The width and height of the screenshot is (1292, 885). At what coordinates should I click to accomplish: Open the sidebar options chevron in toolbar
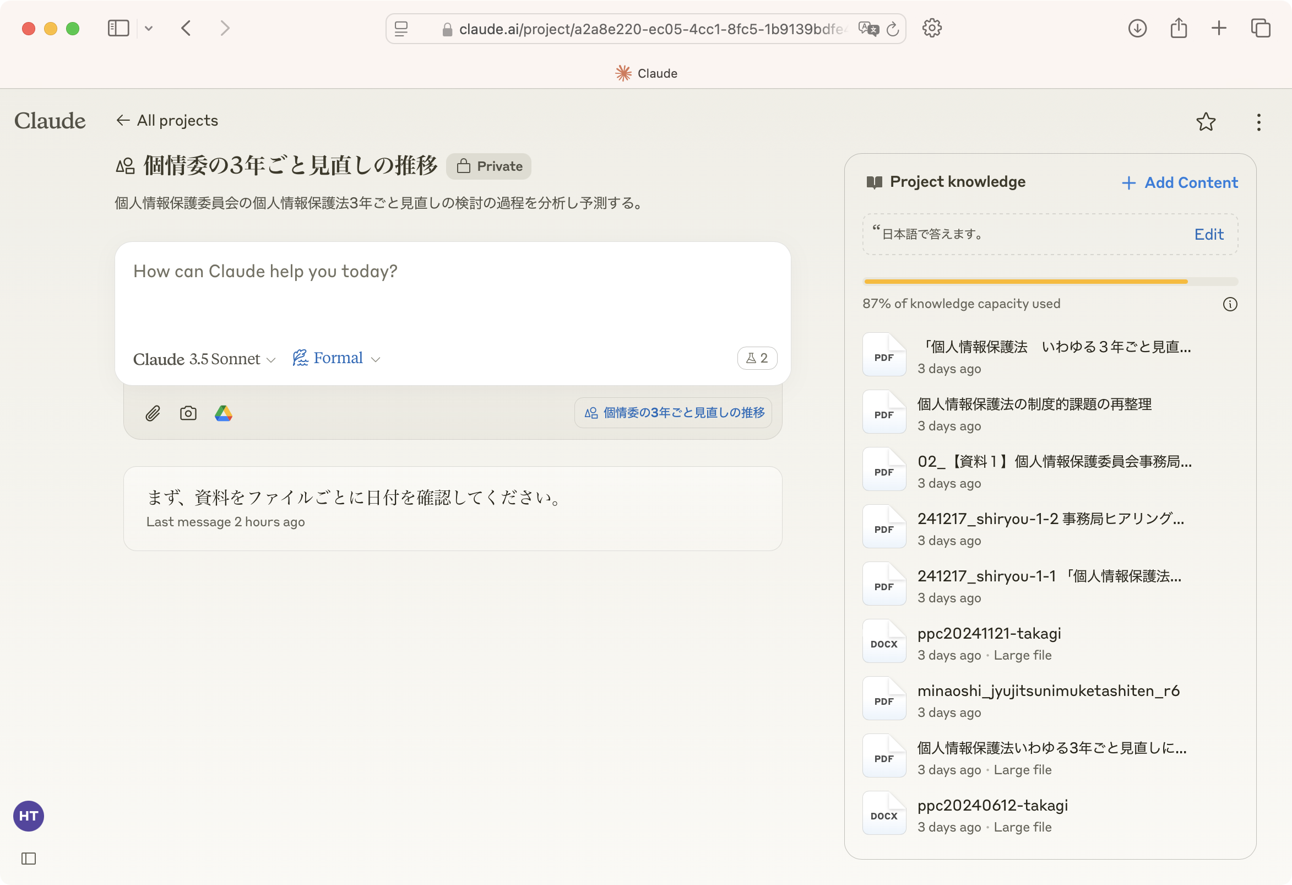pyautogui.click(x=149, y=28)
